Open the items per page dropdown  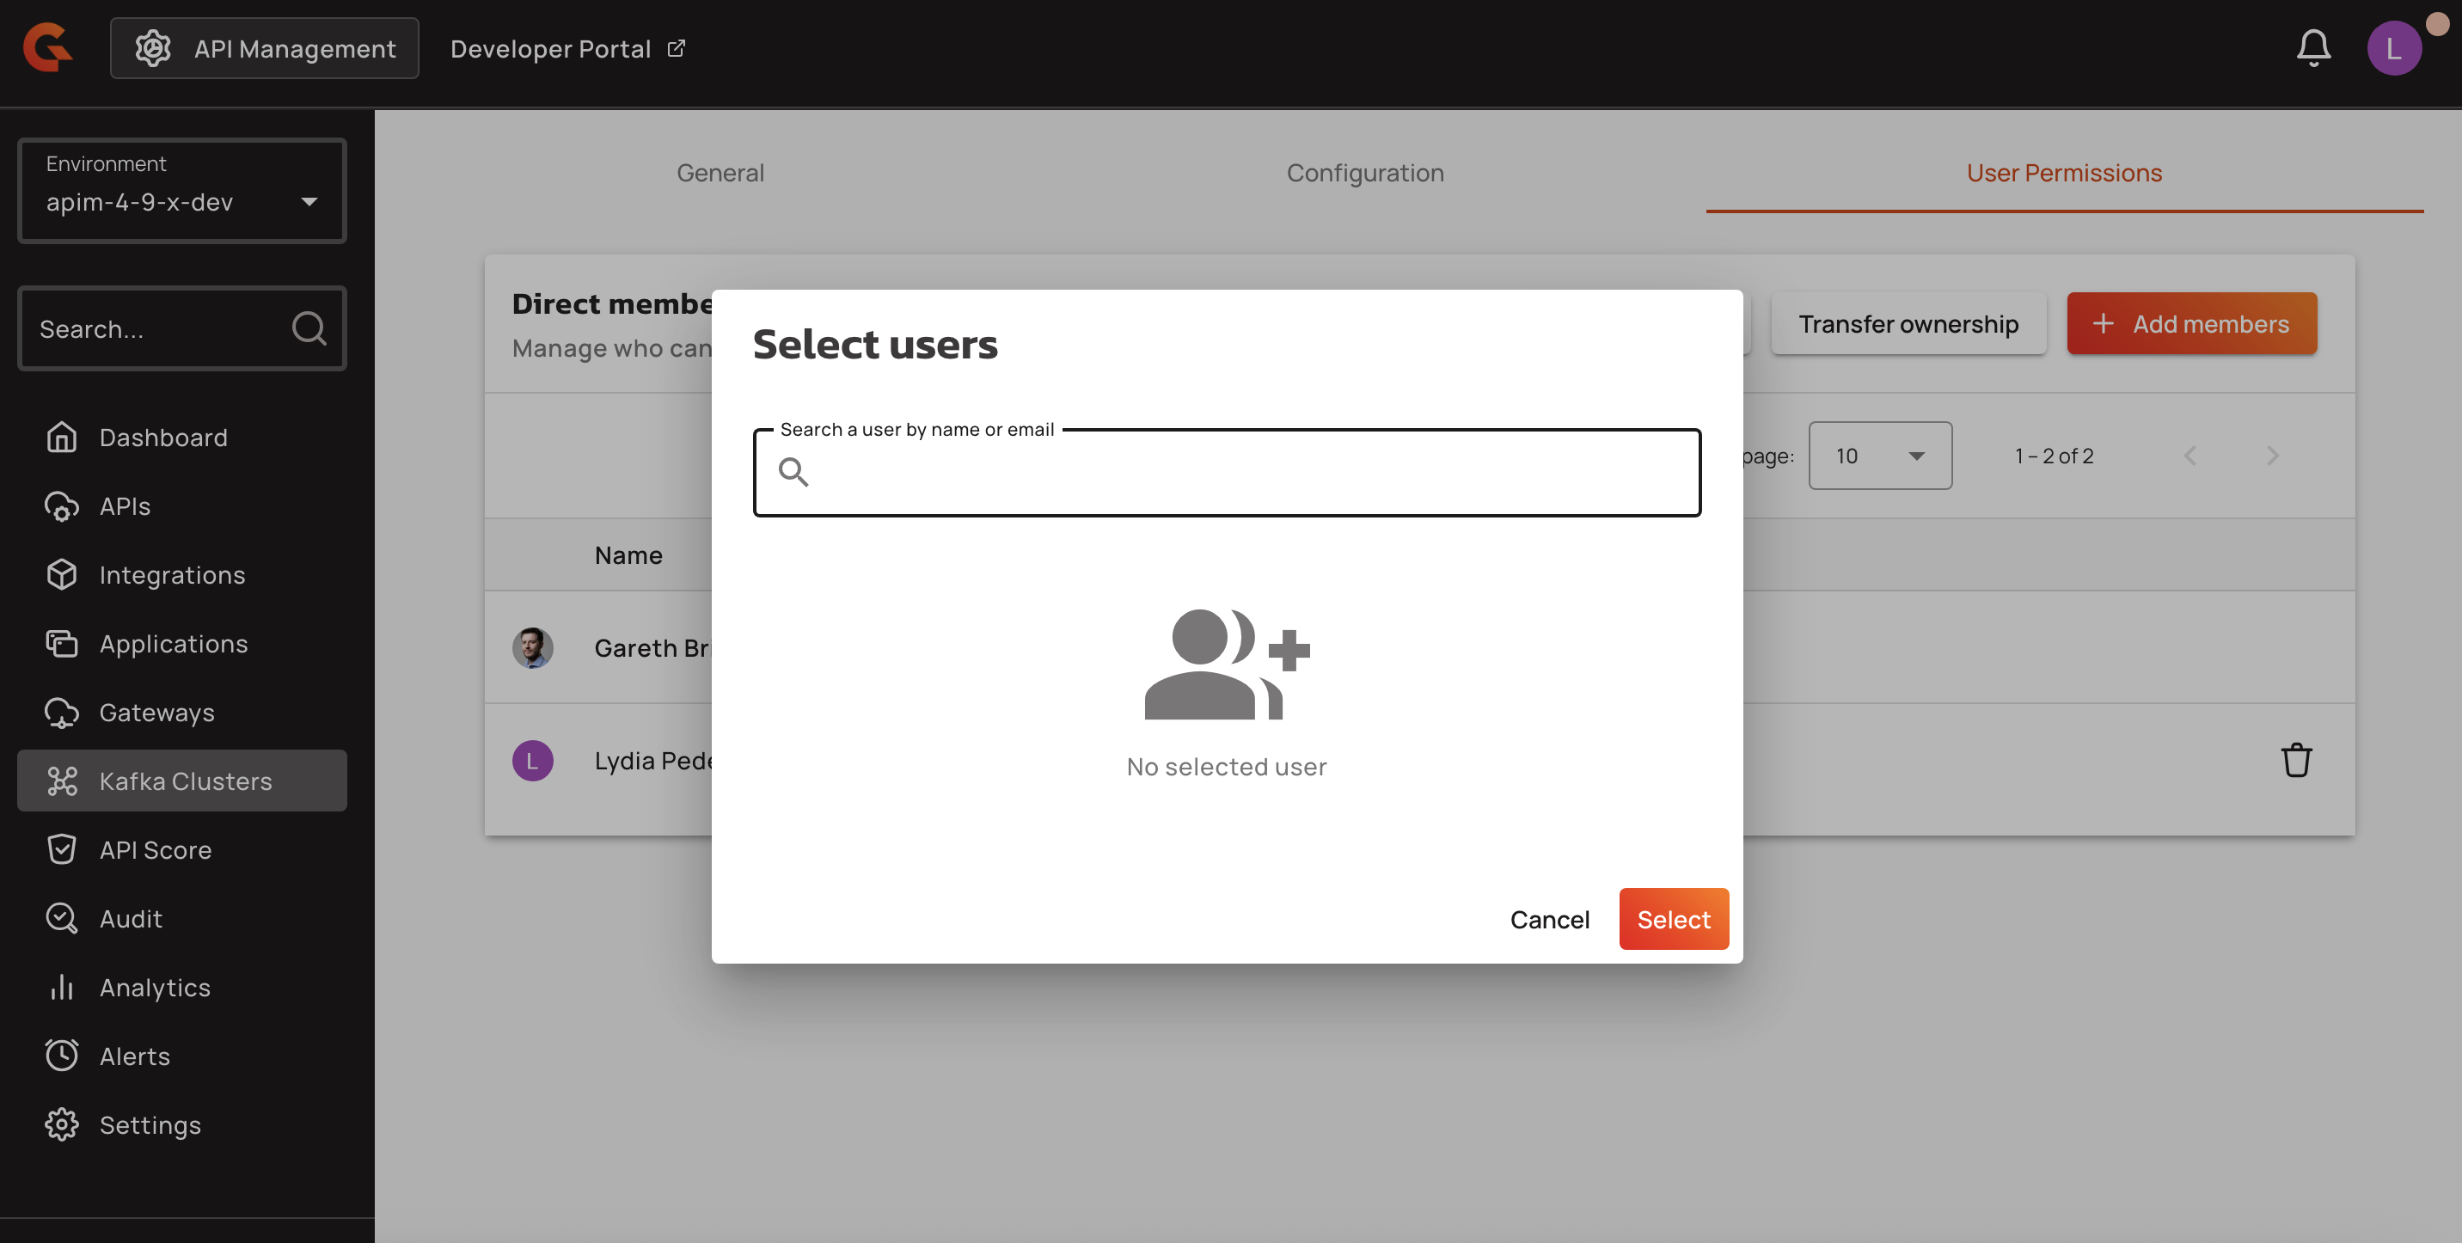[x=1879, y=456]
